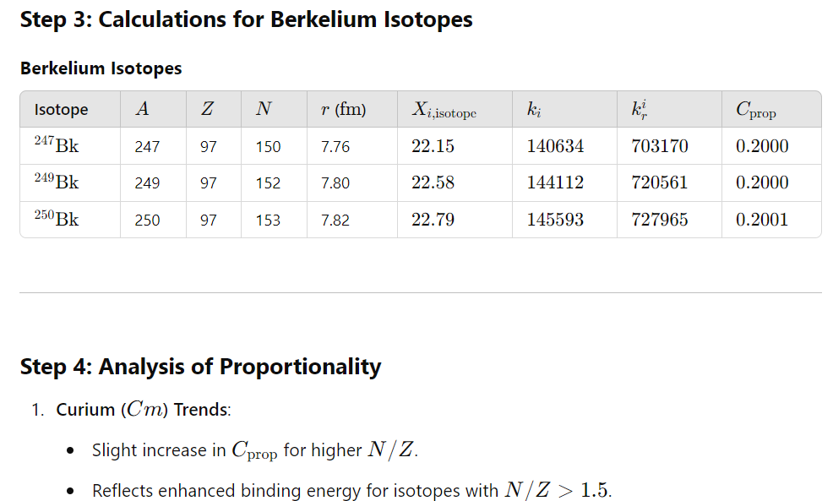The image size is (833, 501).
Task: Click the value 22.58 in the table
Action: [433, 182]
